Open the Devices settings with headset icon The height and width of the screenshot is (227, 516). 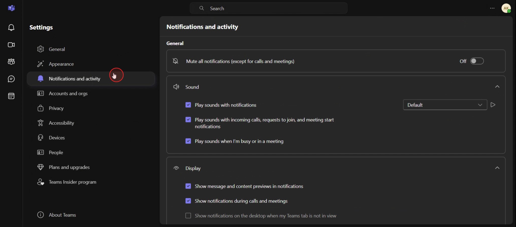point(57,137)
